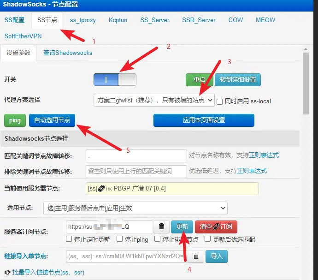This screenshot has height=280, width=318.
Task: Switch to the SS配置 tab
Action: point(14,20)
